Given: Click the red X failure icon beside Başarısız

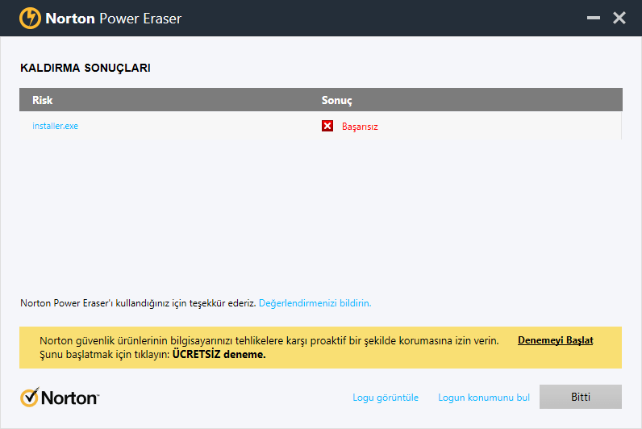Looking at the screenshot, I should coord(327,126).
